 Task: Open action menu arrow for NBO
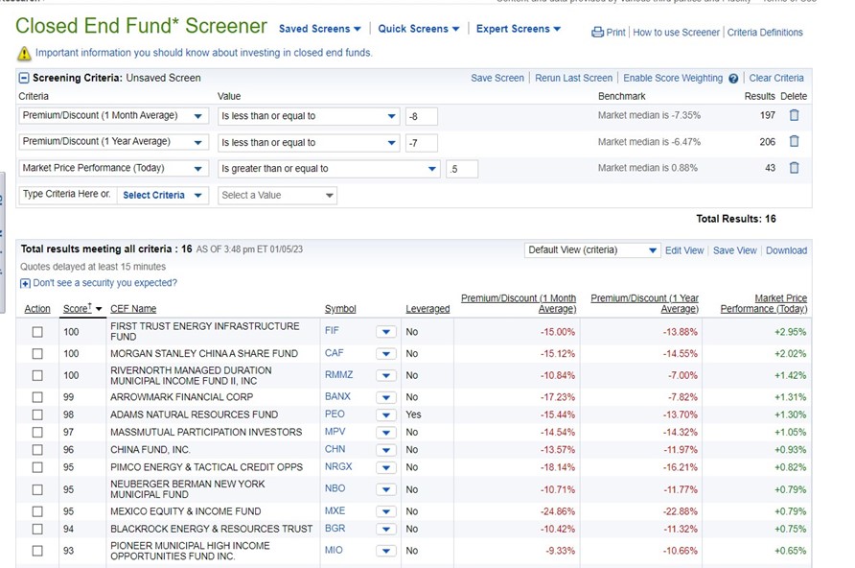(386, 489)
